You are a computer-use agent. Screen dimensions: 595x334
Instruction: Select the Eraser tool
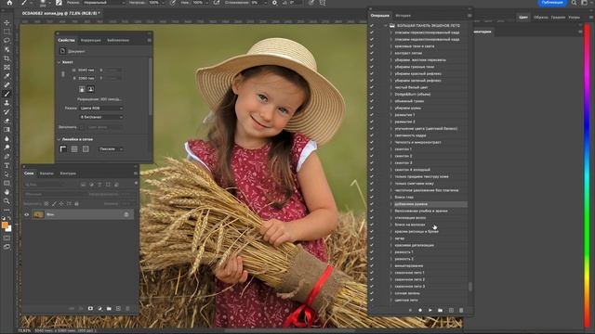pos(7,121)
